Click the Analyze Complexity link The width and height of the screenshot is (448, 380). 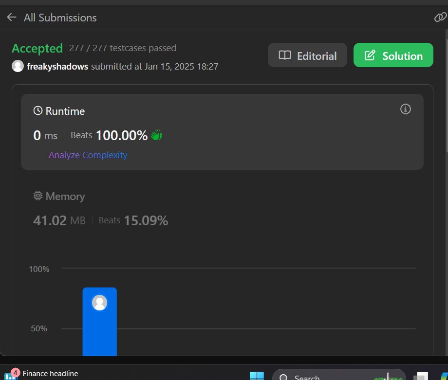(88, 155)
